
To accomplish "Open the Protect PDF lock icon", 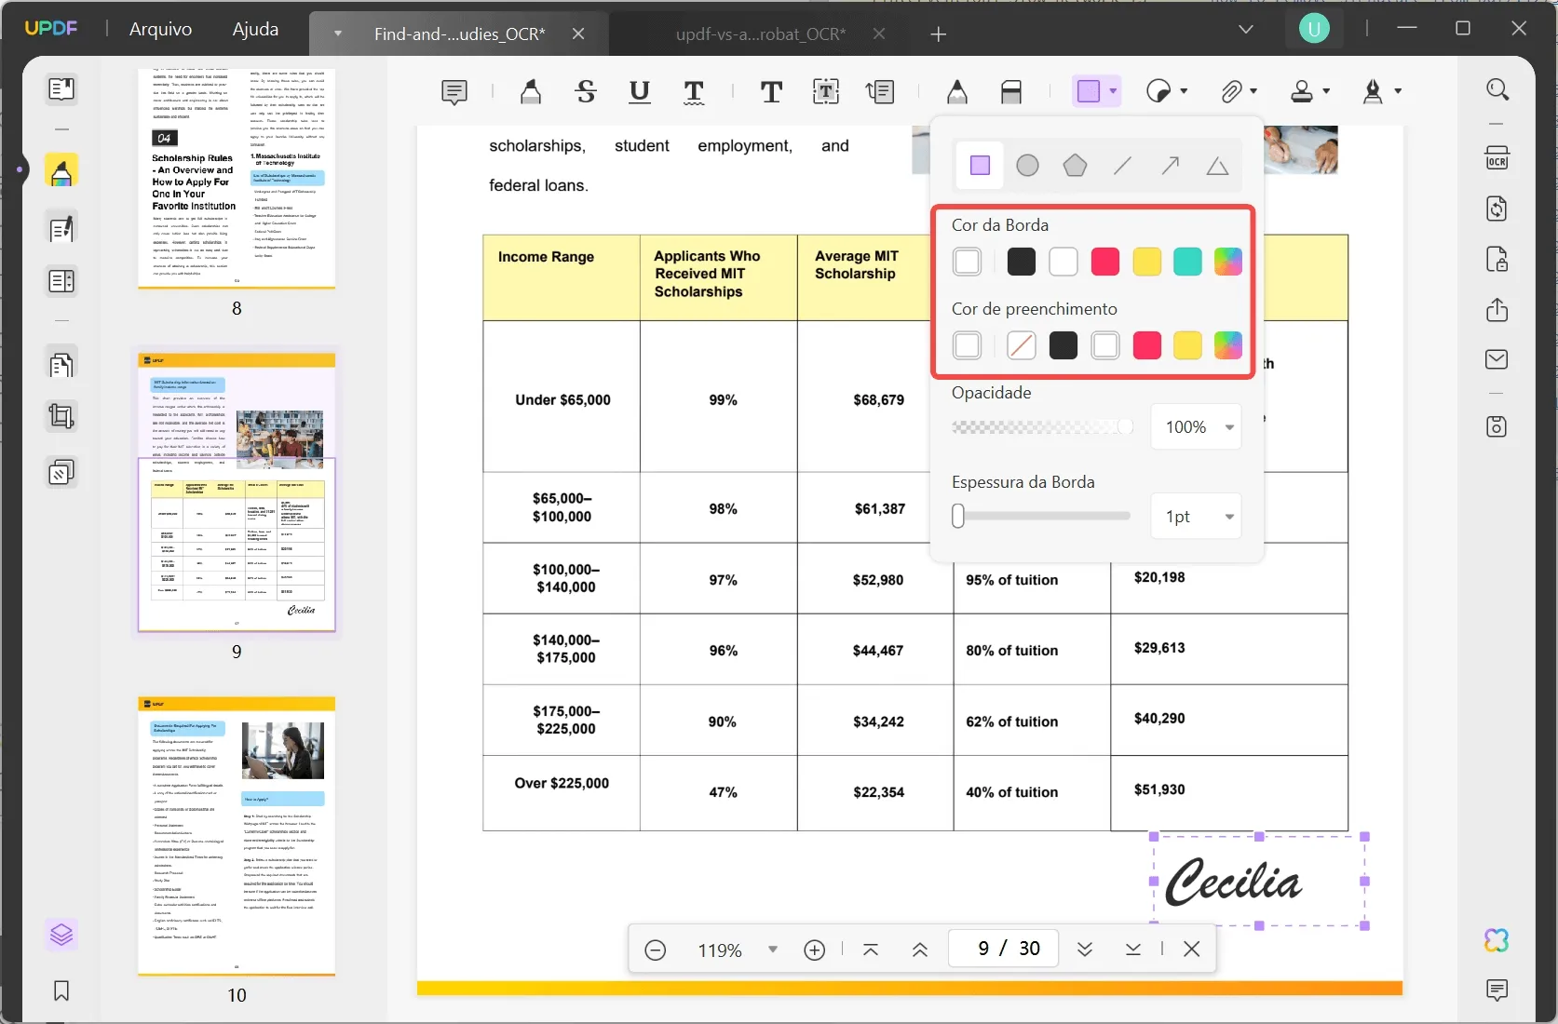I will coord(1497,259).
